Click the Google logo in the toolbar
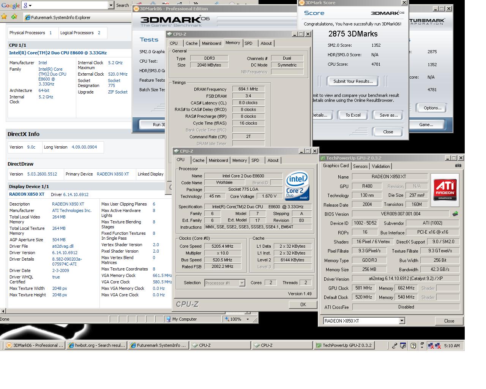Screen dimensions: 486x389 10,5
